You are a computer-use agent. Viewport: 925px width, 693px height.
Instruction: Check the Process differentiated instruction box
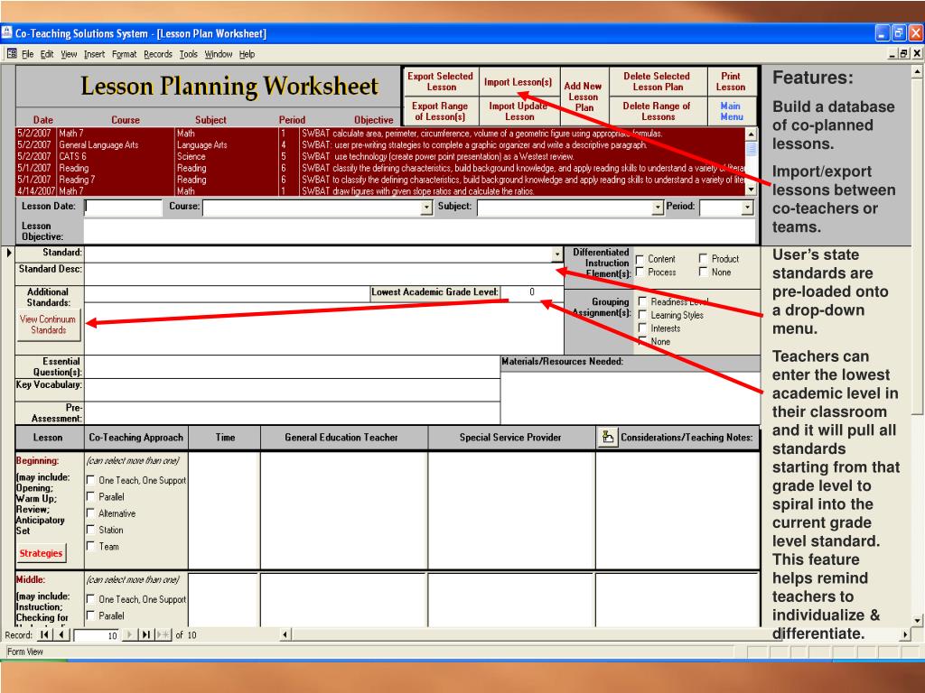click(x=640, y=272)
